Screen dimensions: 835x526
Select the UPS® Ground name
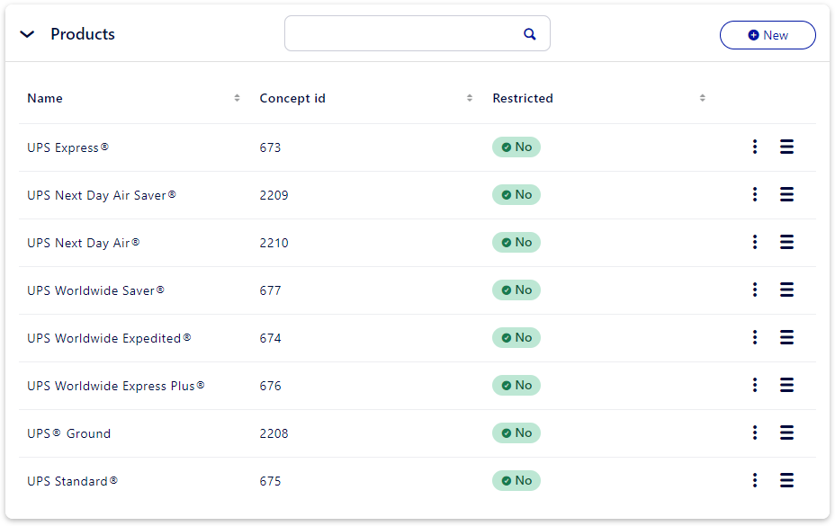(x=68, y=433)
